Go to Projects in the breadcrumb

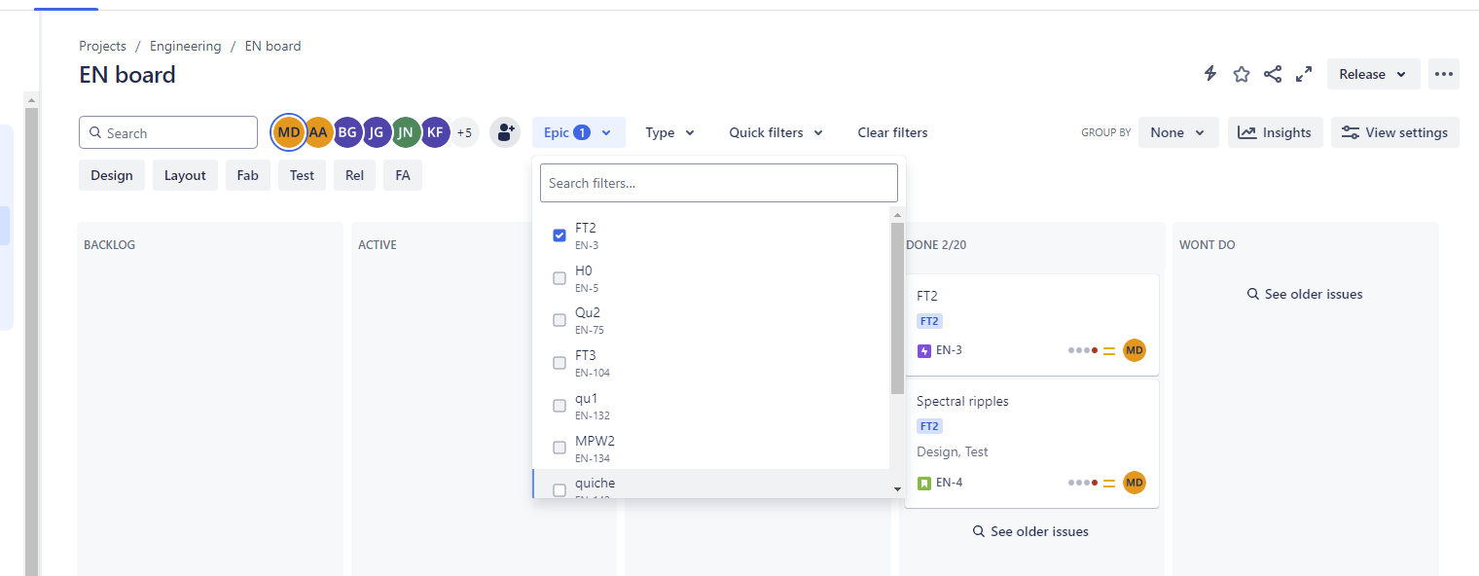(x=103, y=46)
